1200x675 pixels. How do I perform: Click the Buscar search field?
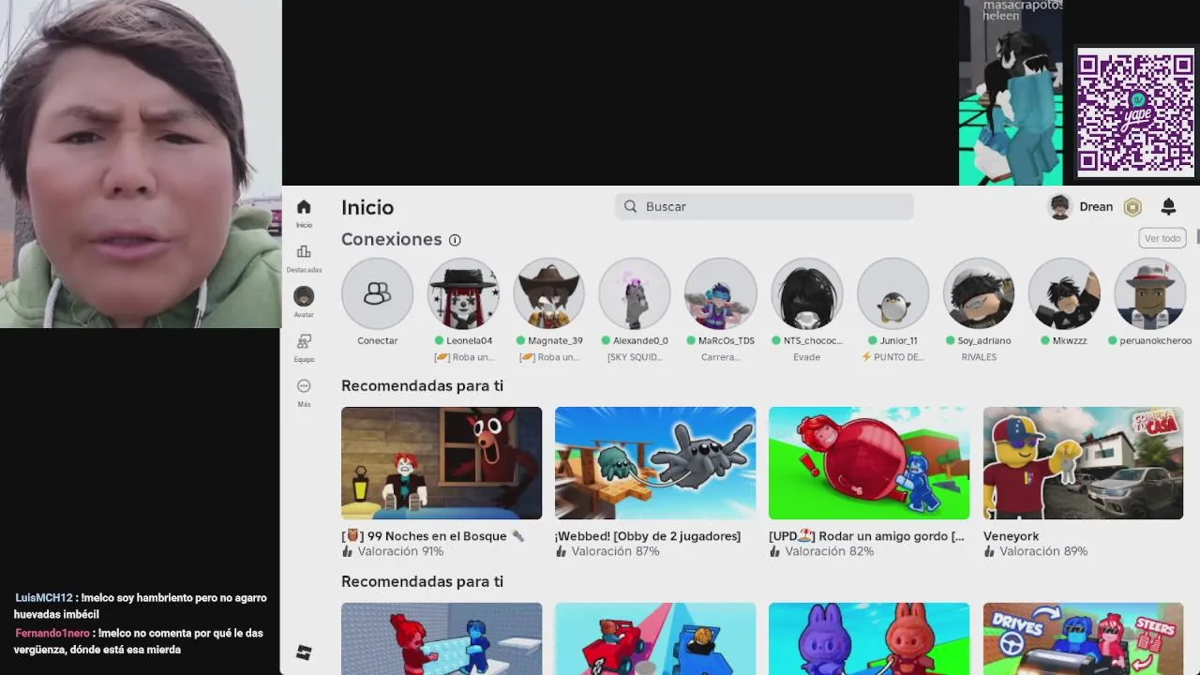click(x=764, y=206)
